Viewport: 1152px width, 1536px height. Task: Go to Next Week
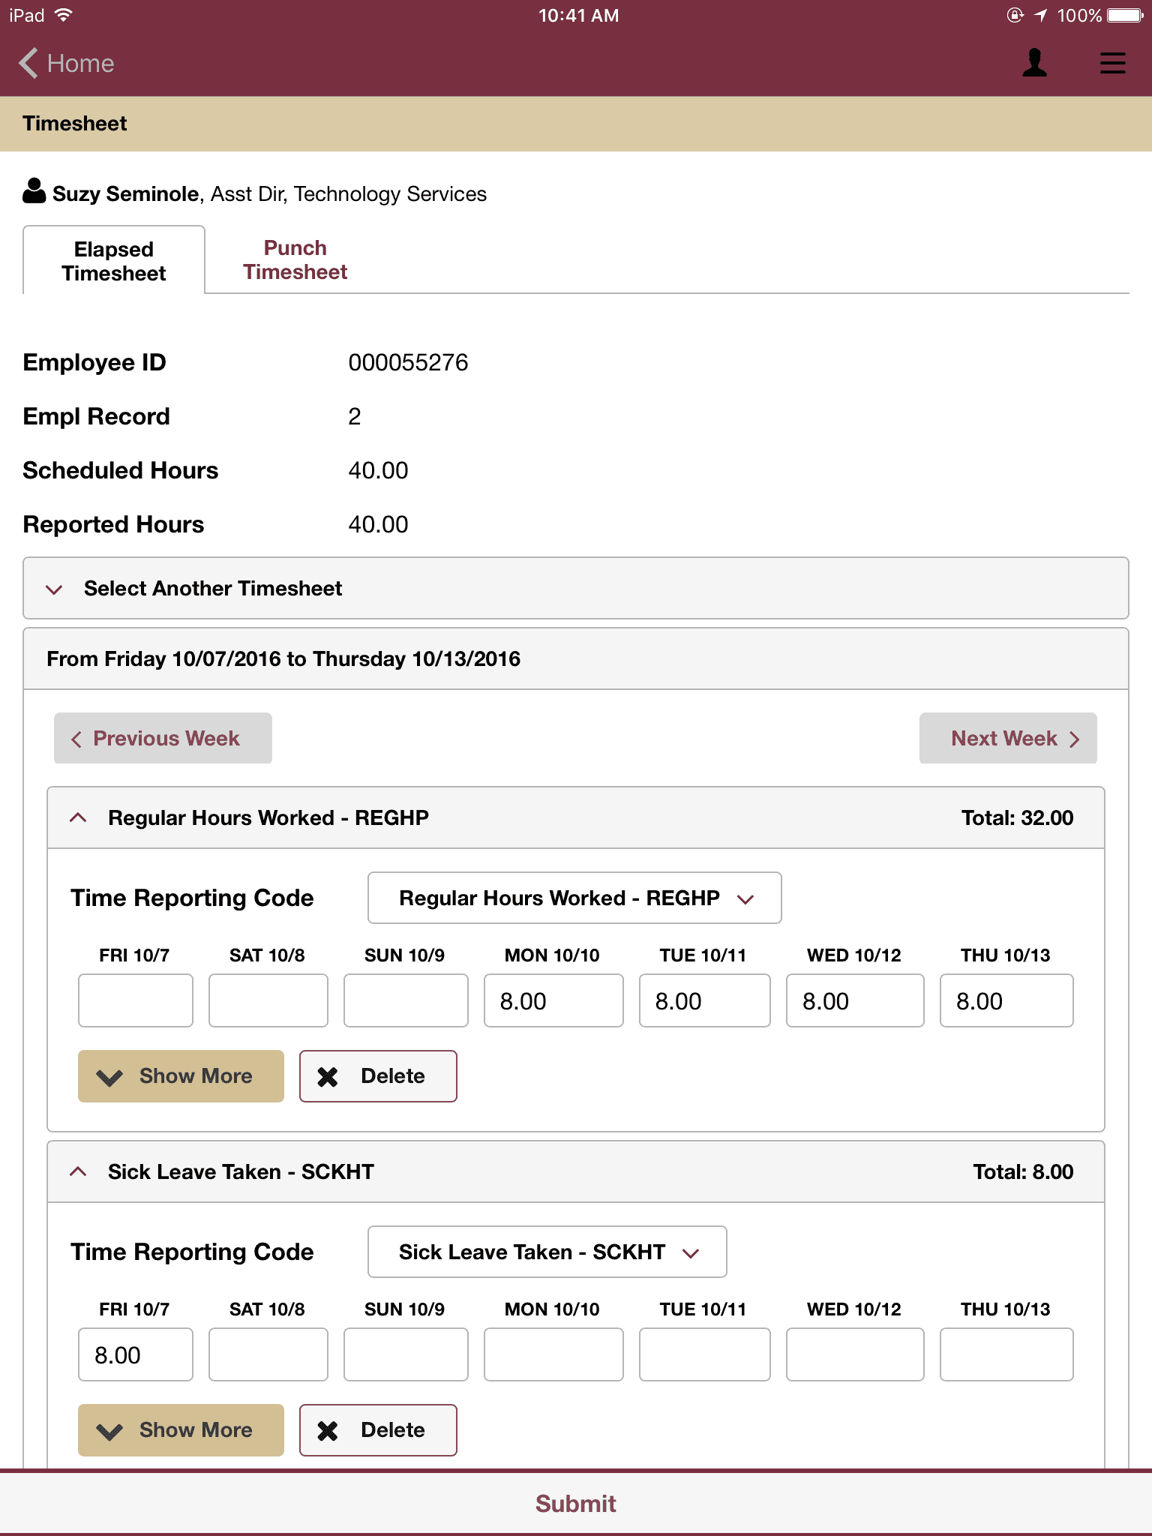click(x=1008, y=738)
